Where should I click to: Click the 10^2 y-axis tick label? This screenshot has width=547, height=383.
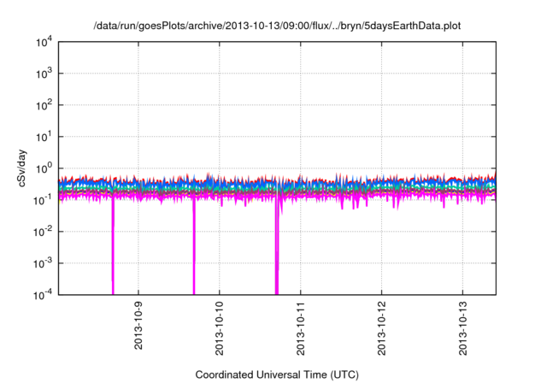[44, 105]
